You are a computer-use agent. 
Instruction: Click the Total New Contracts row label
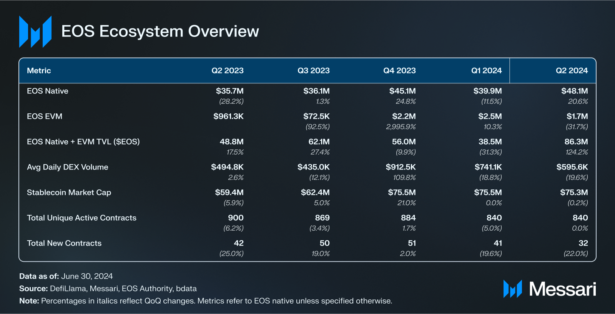pos(64,243)
